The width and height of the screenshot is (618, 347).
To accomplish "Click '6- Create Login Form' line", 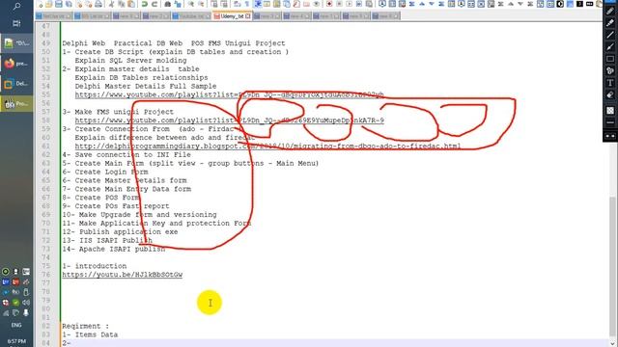I will [x=105, y=172].
